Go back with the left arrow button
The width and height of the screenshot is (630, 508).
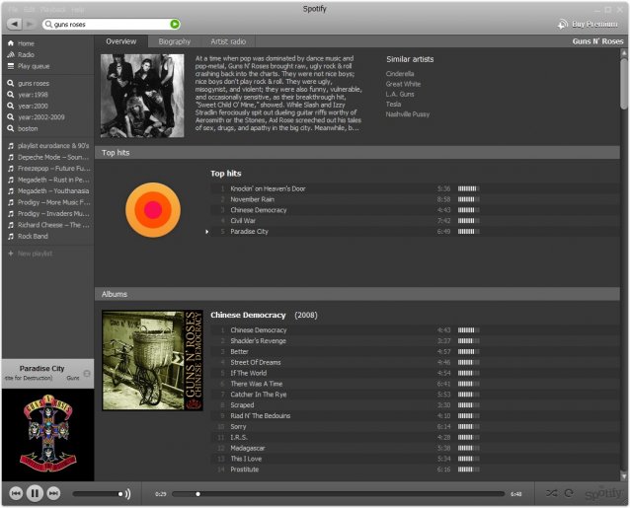coord(15,24)
